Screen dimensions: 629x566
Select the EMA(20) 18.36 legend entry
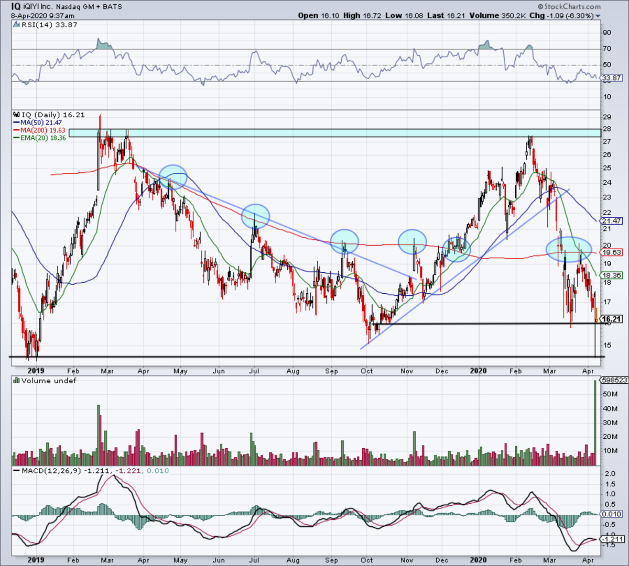click(44, 138)
